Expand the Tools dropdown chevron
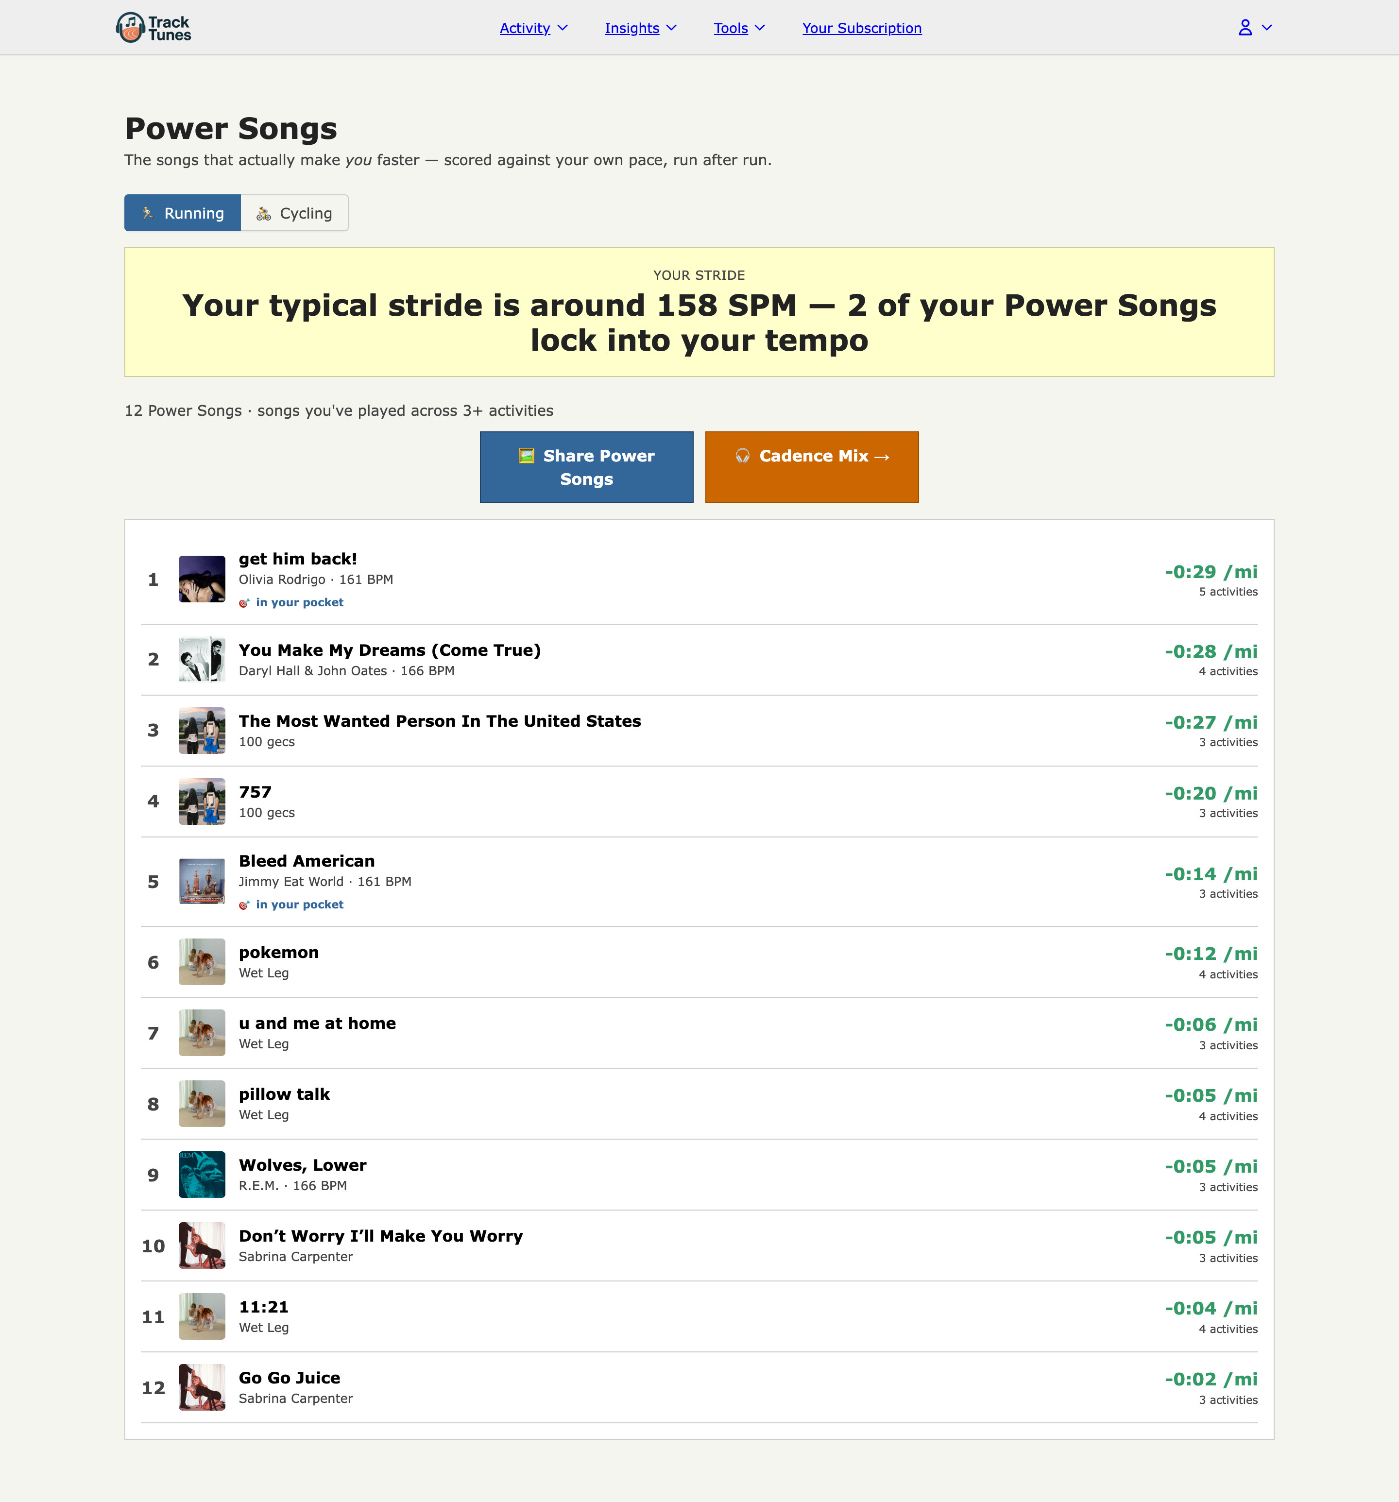The width and height of the screenshot is (1399, 1502). click(760, 28)
